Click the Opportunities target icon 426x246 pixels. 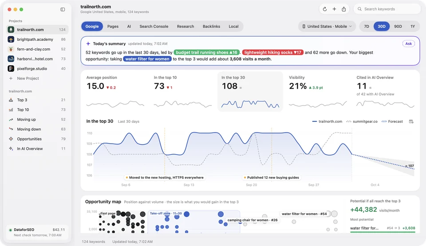[11, 139]
